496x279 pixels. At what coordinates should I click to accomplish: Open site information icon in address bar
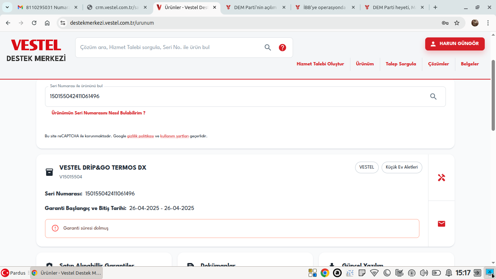tap(63, 23)
